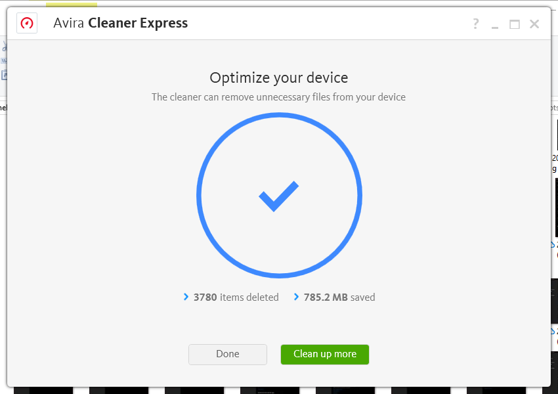Minimize the Avira Cleaner Express window
Viewport: 558px width, 394px height.
(x=495, y=25)
